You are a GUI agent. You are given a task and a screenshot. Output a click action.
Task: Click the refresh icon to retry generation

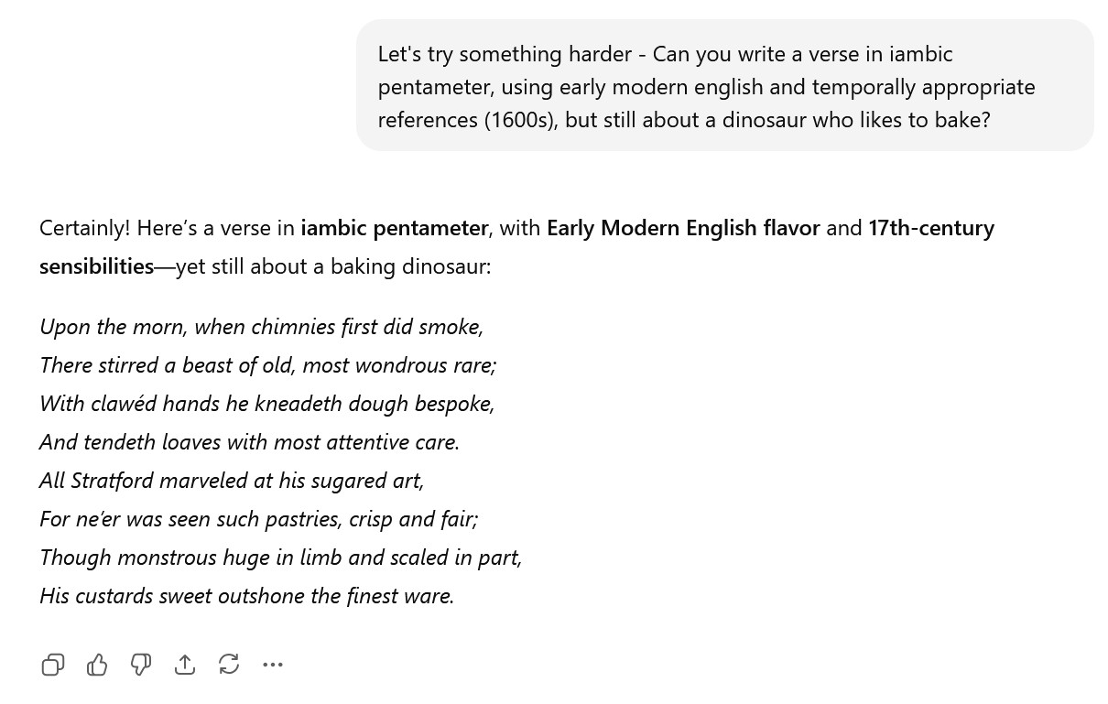pos(229,664)
